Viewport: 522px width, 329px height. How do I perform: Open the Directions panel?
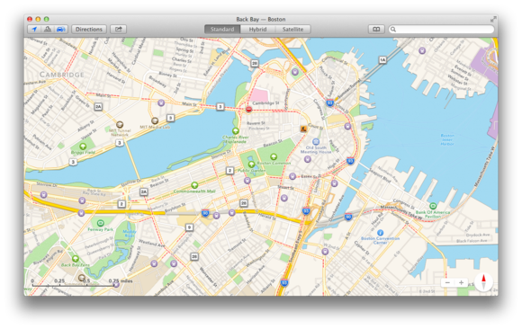pyautogui.click(x=89, y=30)
